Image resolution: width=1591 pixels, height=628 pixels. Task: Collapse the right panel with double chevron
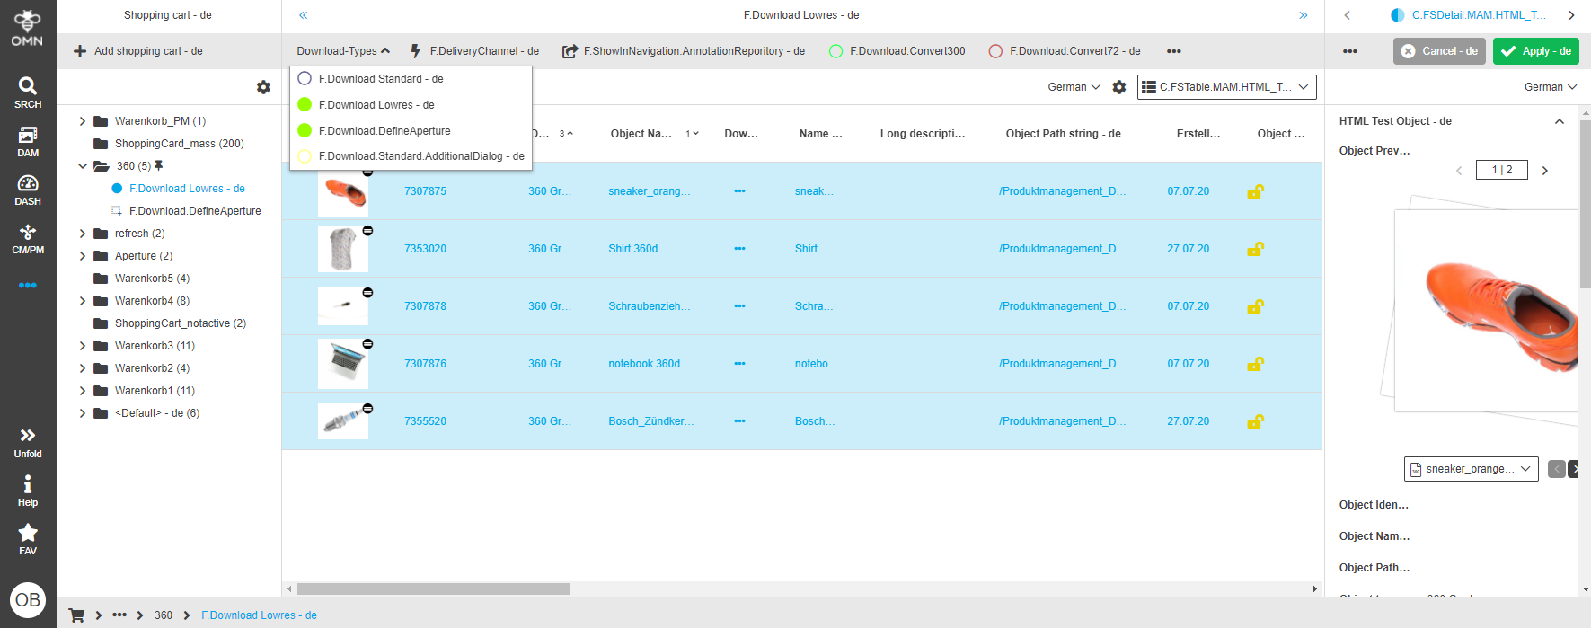[x=1303, y=15]
